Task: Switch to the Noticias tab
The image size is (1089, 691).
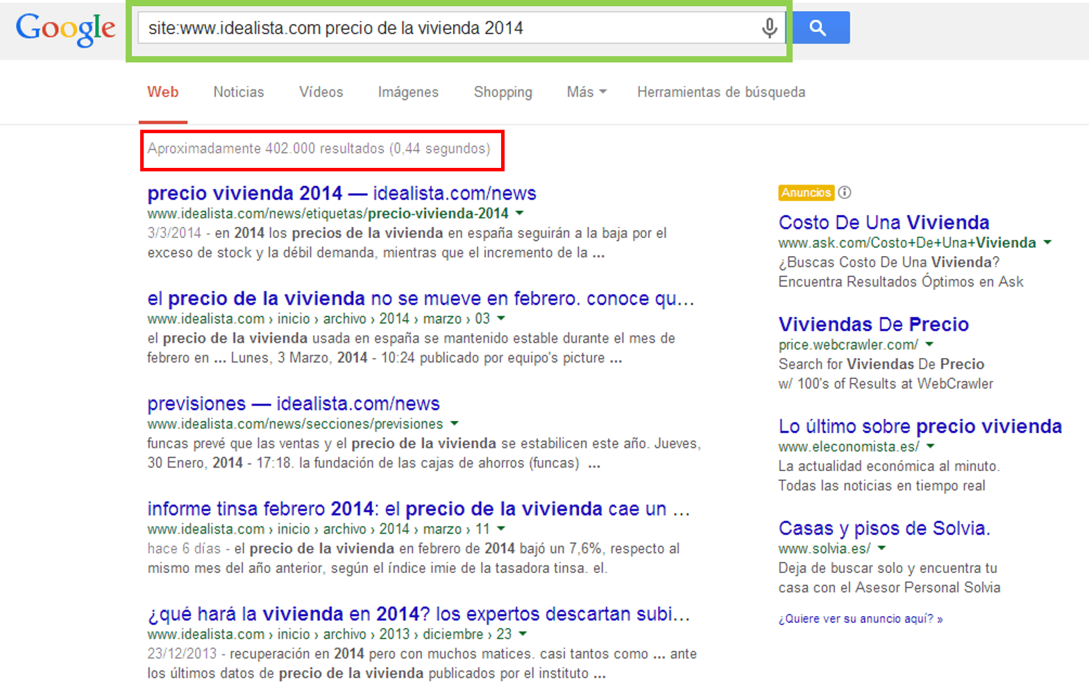Action: pyautogui.click(x=239, y=92)
